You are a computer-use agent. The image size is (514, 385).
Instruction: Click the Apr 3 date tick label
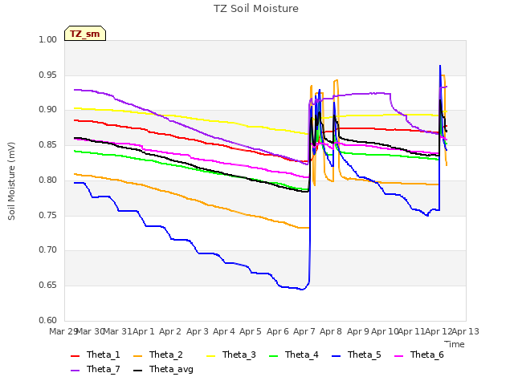pos(198,331)
